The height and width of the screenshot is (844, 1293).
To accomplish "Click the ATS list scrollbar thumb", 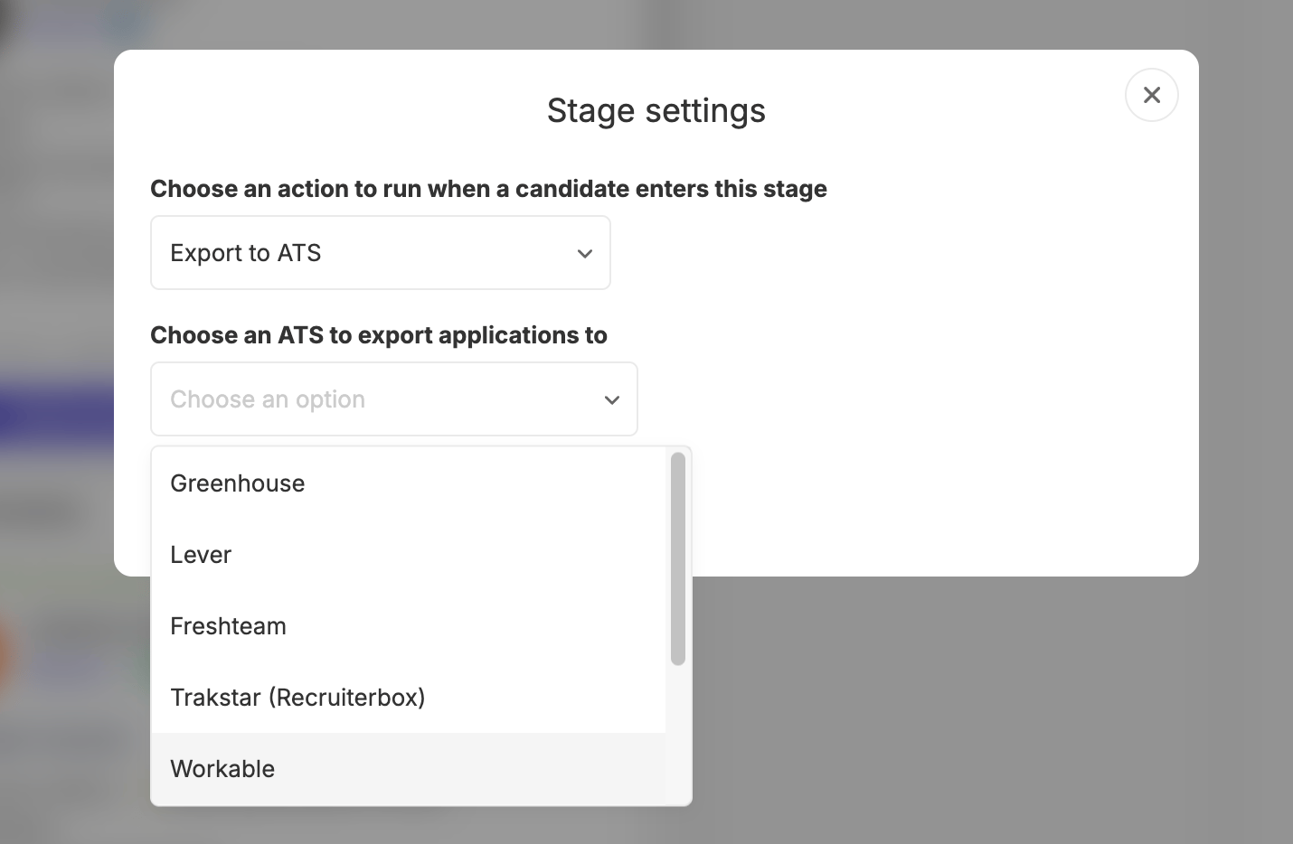I will (x=678, y=559).
